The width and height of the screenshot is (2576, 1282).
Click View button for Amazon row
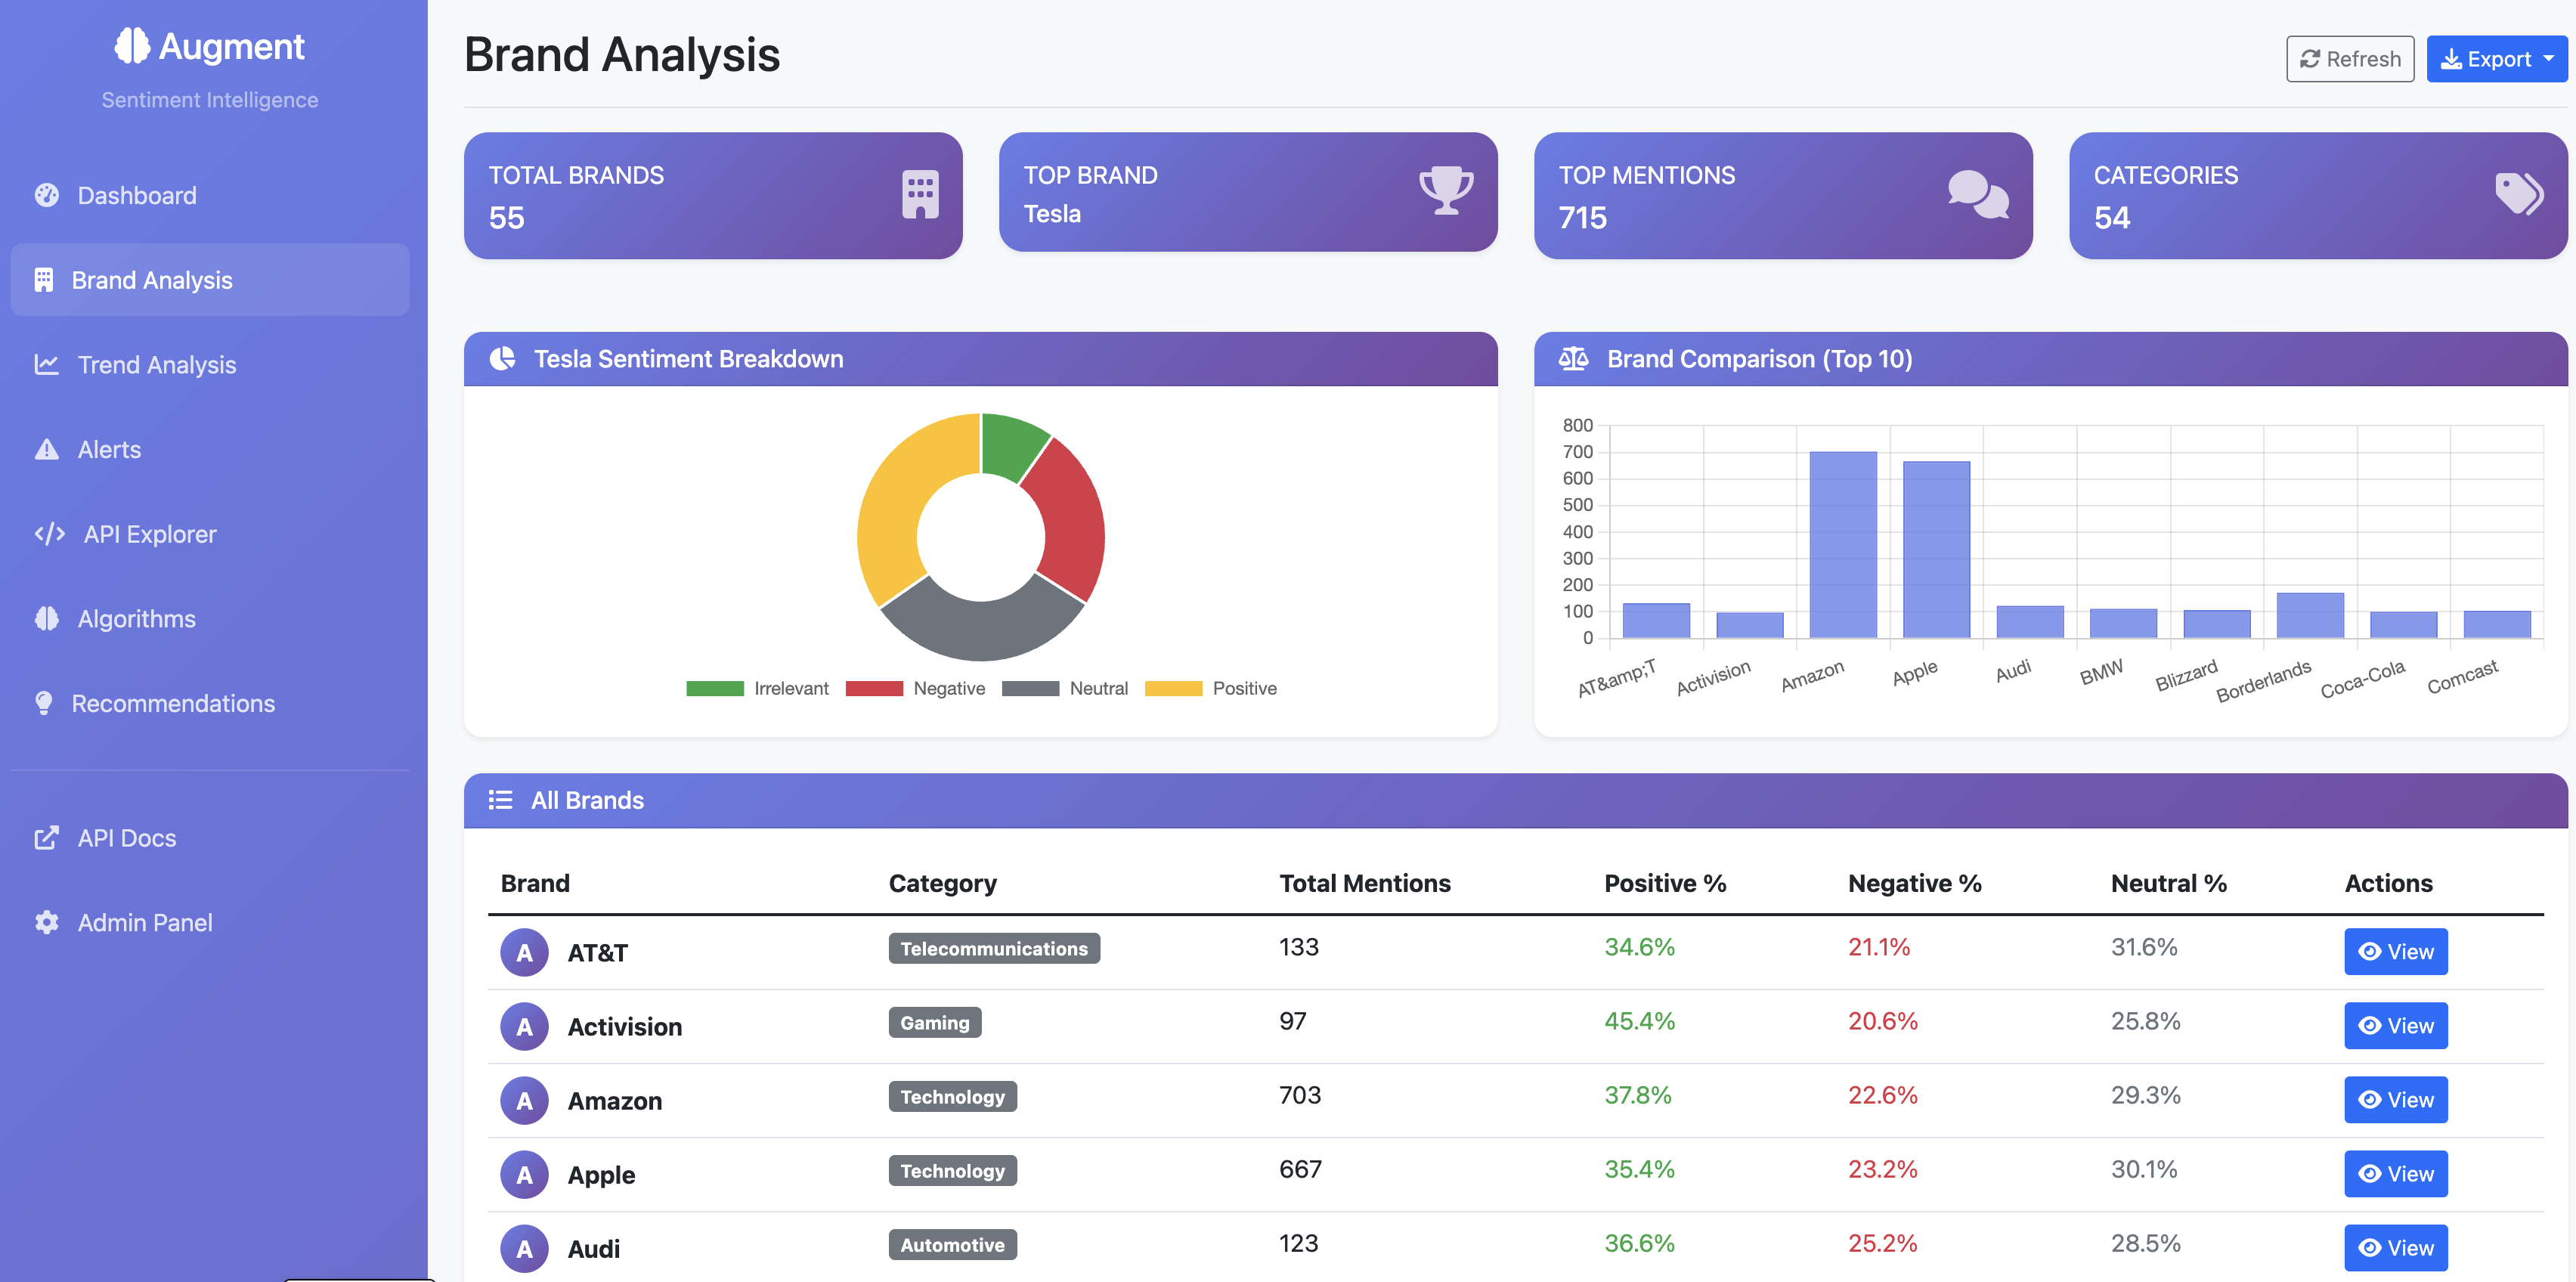point(2395,1099)
